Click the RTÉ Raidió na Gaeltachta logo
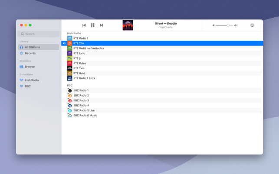 point(70,48)
